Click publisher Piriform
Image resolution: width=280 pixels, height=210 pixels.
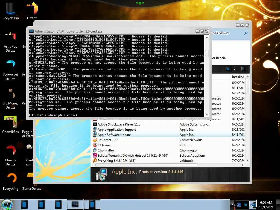pyautogui.click(x=185, y=145)
